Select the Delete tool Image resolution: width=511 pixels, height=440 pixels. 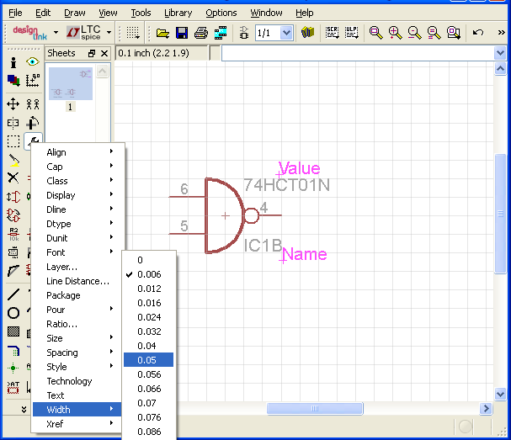pos(13,178)
